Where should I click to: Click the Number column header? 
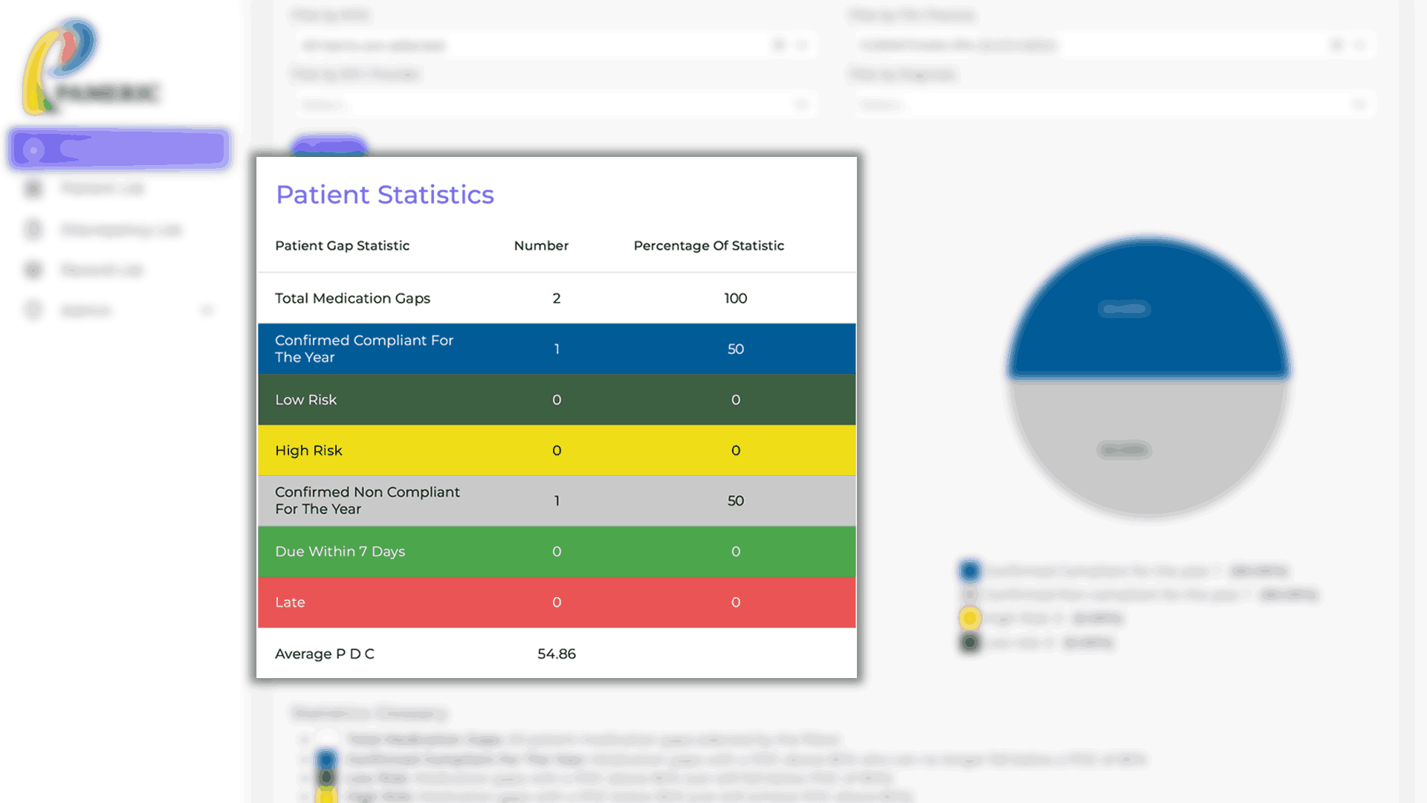tap(541, 245)
